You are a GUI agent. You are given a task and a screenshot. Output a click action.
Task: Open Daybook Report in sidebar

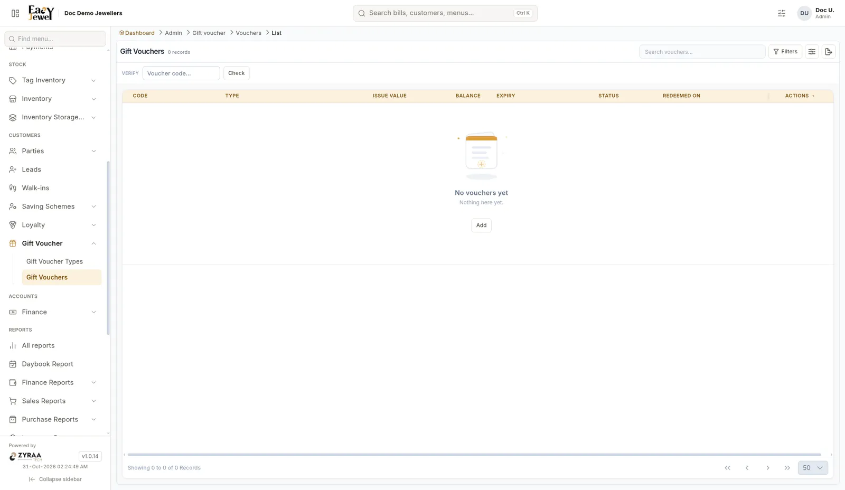click(x=53, y=364)
